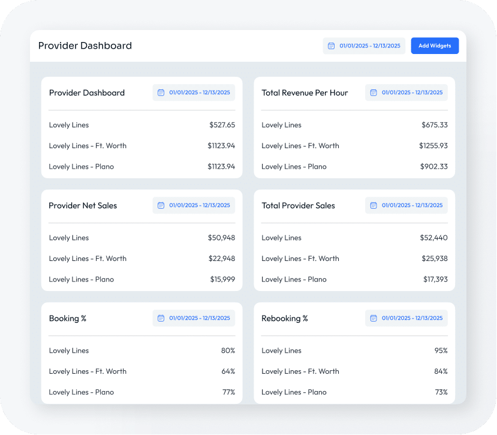
Task: Click calendar icon in Total Provider Sales widget
Action: [x=373, y=205]
